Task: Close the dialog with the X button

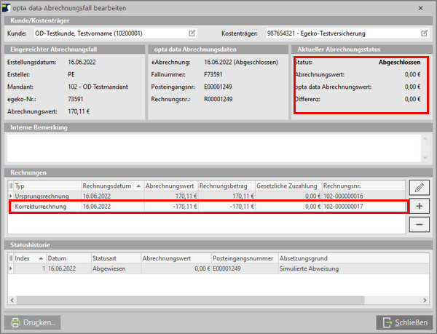Action: (425, 7)
